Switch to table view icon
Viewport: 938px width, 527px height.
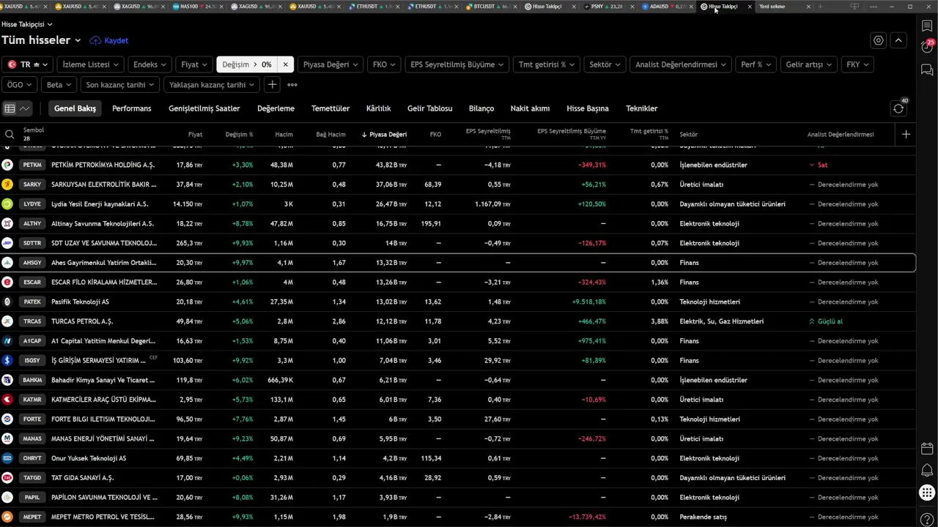(10, 108)
